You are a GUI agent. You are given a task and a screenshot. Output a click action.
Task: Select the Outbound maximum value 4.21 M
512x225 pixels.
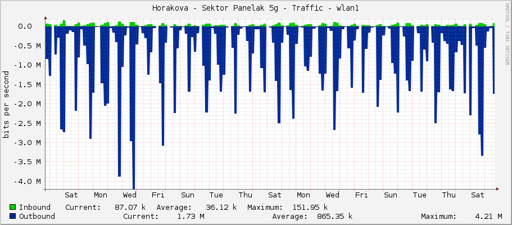(x=488, y=216)
